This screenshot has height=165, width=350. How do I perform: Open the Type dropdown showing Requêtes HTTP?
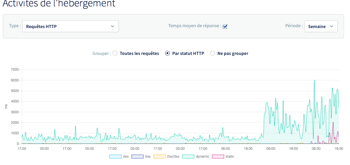point(70,26)
